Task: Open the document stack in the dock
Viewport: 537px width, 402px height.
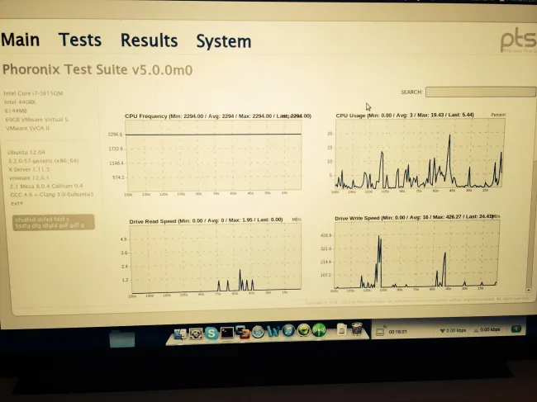Action: tap(341, 329)
